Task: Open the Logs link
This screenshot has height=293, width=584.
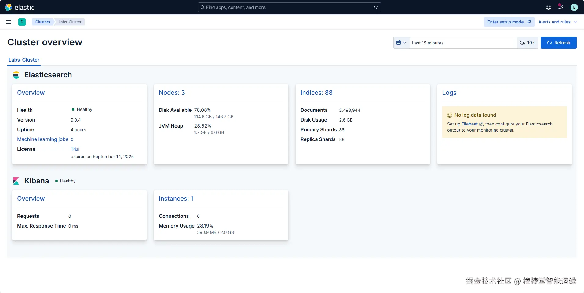Action: [449, 93]
